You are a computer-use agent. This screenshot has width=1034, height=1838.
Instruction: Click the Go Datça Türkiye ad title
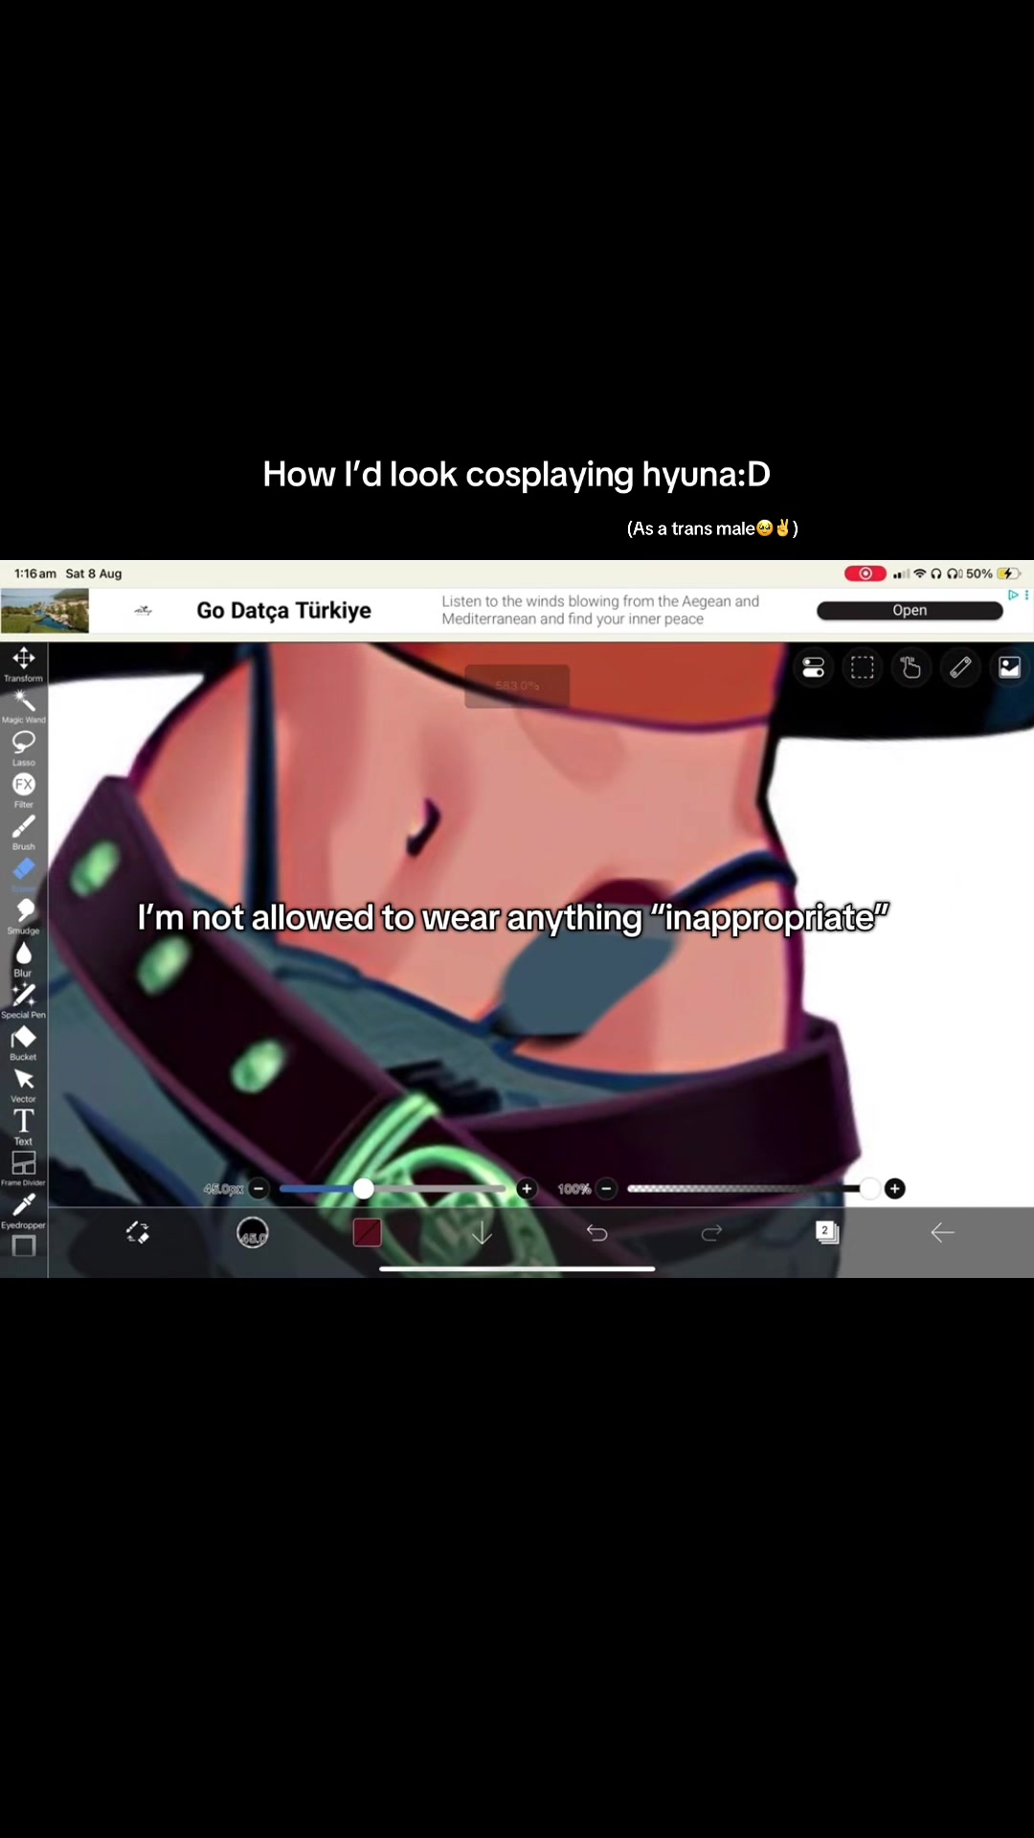click(x=283, y=611)
